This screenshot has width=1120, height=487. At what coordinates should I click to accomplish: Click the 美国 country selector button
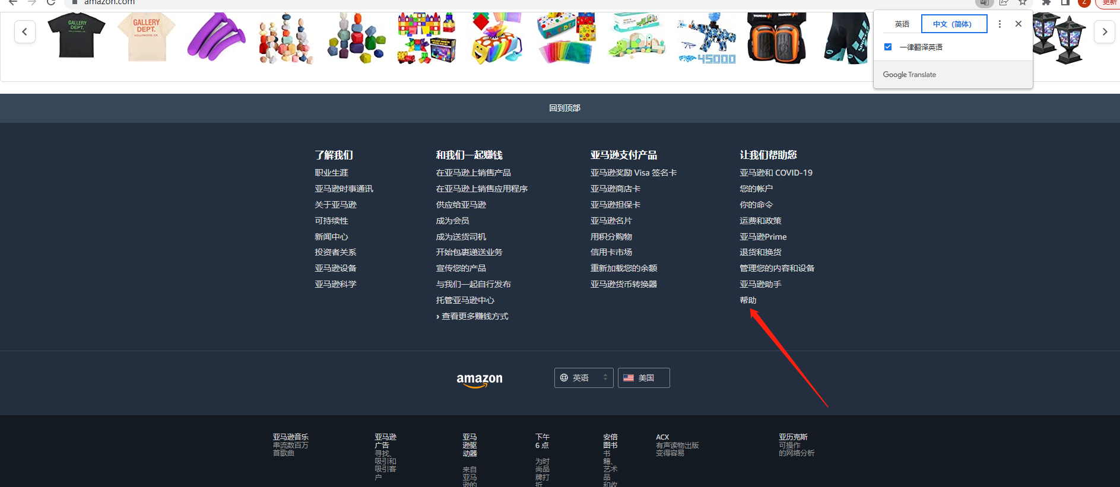pyautogui.click(x=644, y=378)
